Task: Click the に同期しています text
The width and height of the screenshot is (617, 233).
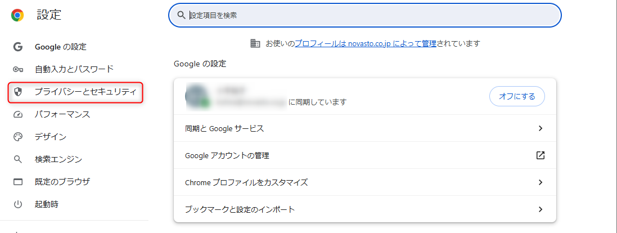Action: click(x=318, y=102)
